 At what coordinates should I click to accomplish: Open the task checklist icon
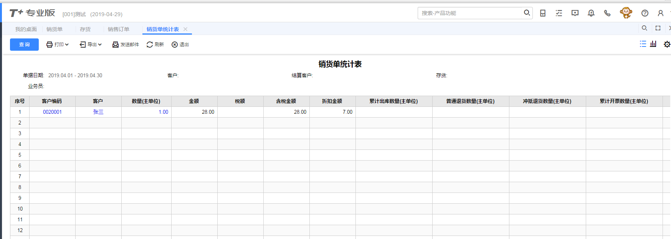pyautogui.click(x=559, y=13)
